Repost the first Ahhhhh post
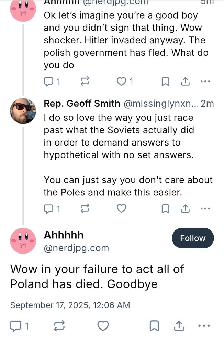Viewport: 224px width, 344px height. [85, 82]
